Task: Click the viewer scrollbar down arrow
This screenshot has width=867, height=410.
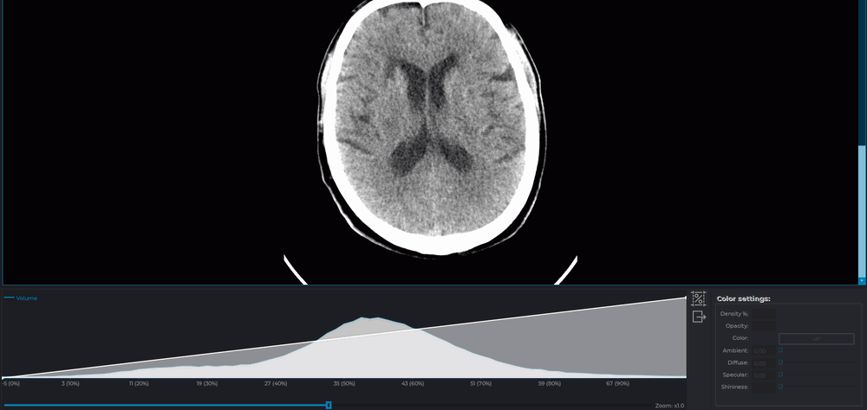Action: (862, 280)
